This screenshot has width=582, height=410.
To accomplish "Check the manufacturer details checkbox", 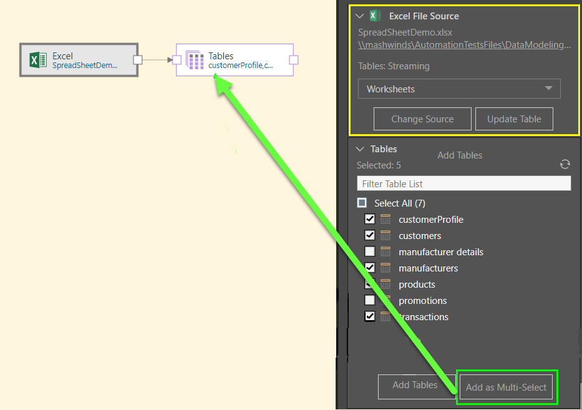I will click(370, 252).
